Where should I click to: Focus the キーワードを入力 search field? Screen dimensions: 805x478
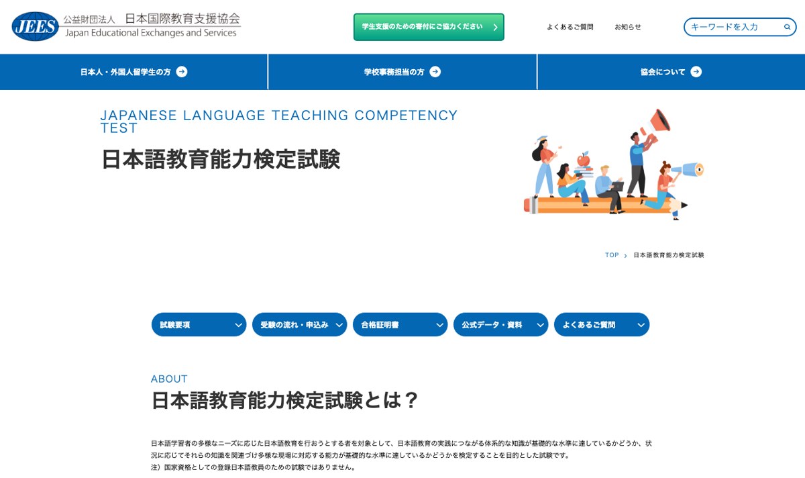coord(740,27)
